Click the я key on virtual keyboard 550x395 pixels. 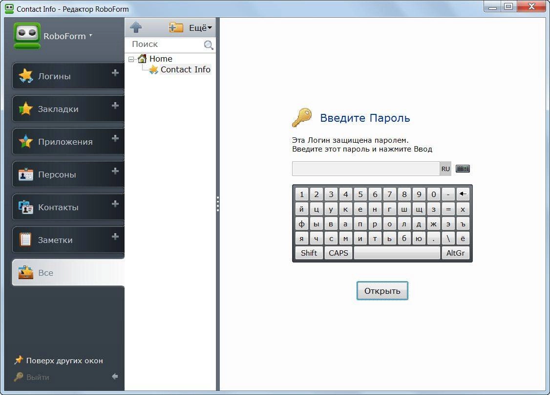(x=302, y=239)
